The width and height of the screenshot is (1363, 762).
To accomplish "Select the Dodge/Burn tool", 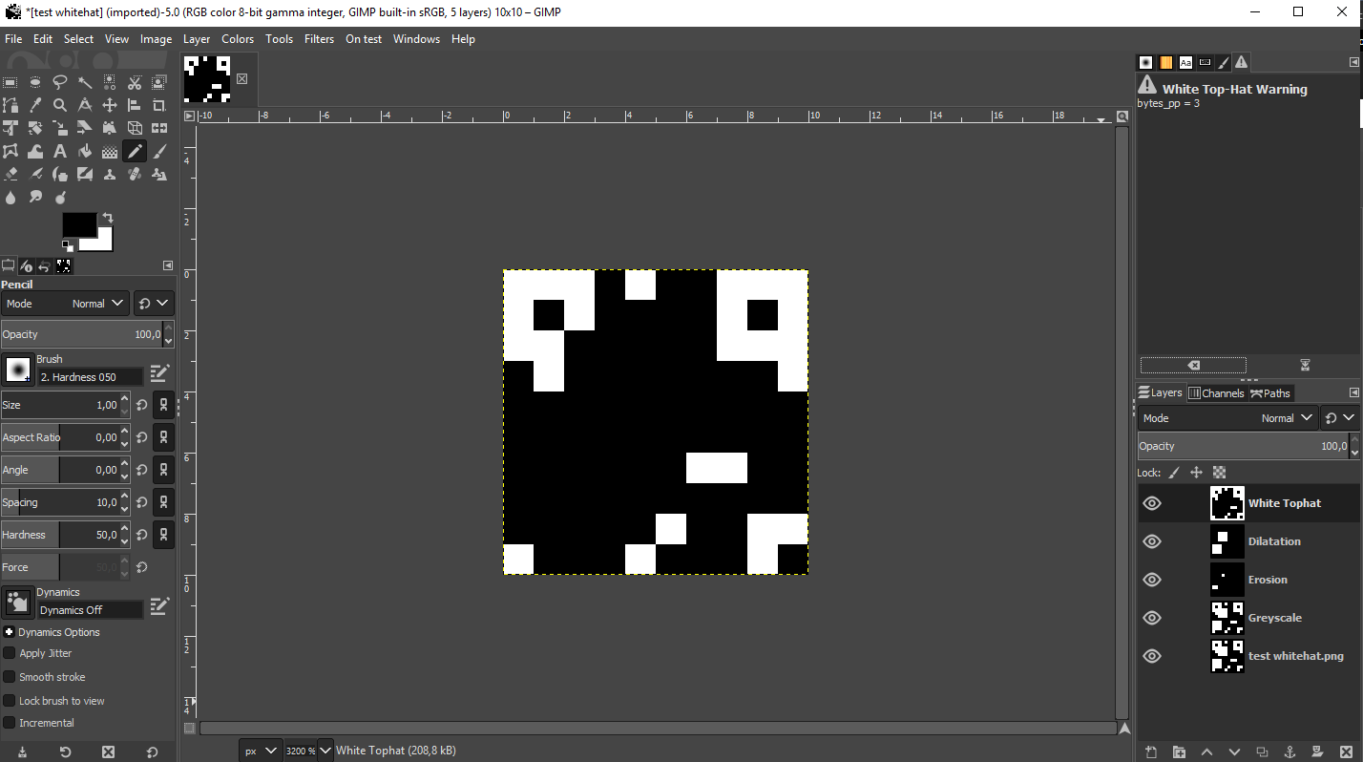I will click(60, 197).
